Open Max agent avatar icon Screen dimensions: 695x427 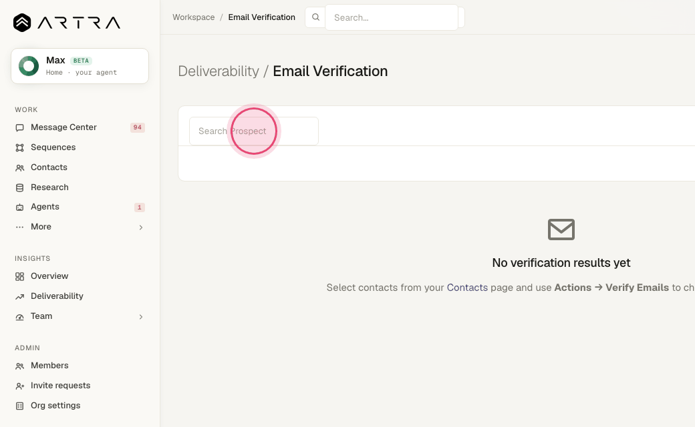point(29,66)
